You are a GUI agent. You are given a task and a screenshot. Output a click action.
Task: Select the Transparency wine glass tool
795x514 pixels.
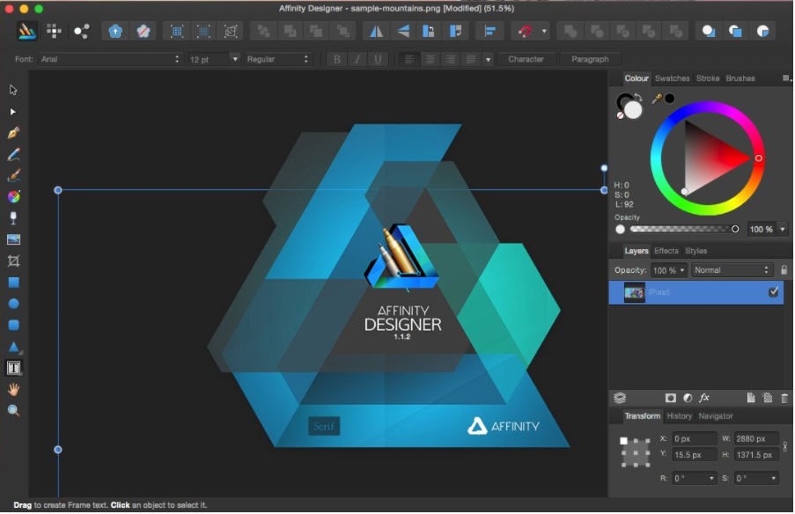click(x=13, y=218)
